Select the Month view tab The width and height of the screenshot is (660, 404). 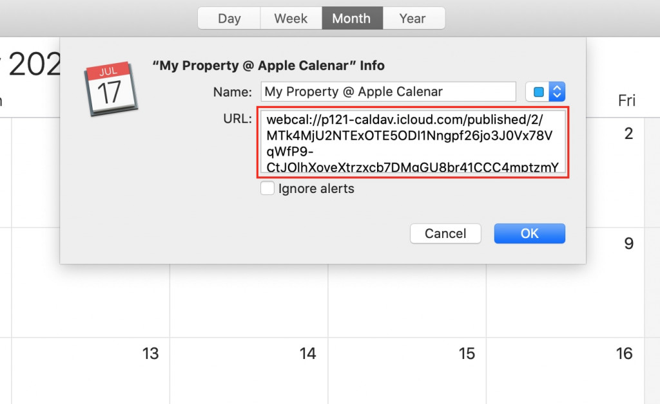(352, 18)
